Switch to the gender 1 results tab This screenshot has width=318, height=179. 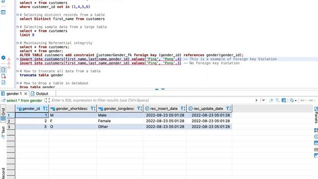[14, 93]
